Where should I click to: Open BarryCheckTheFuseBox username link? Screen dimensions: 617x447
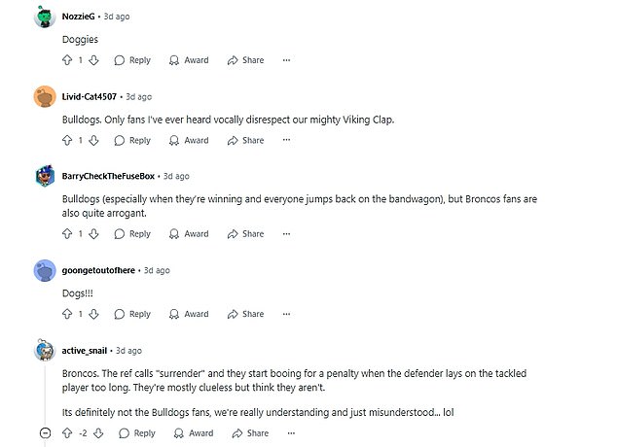[x=108, y=176]
